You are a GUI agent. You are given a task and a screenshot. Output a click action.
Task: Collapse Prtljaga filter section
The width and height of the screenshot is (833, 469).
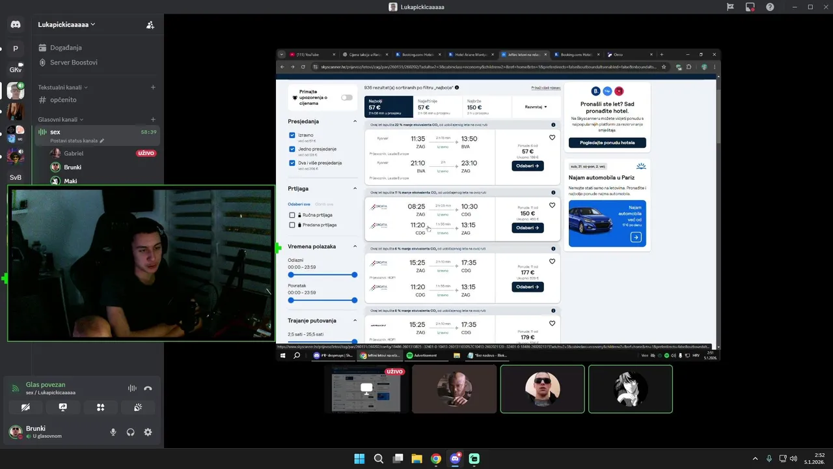point(355,188)
